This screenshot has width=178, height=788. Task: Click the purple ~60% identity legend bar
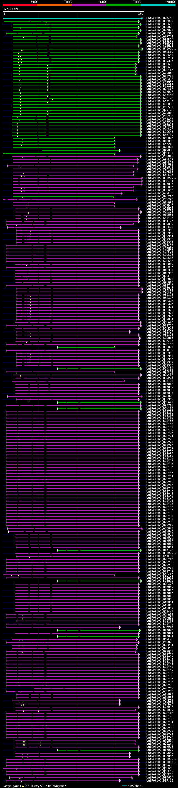(89, 5)
